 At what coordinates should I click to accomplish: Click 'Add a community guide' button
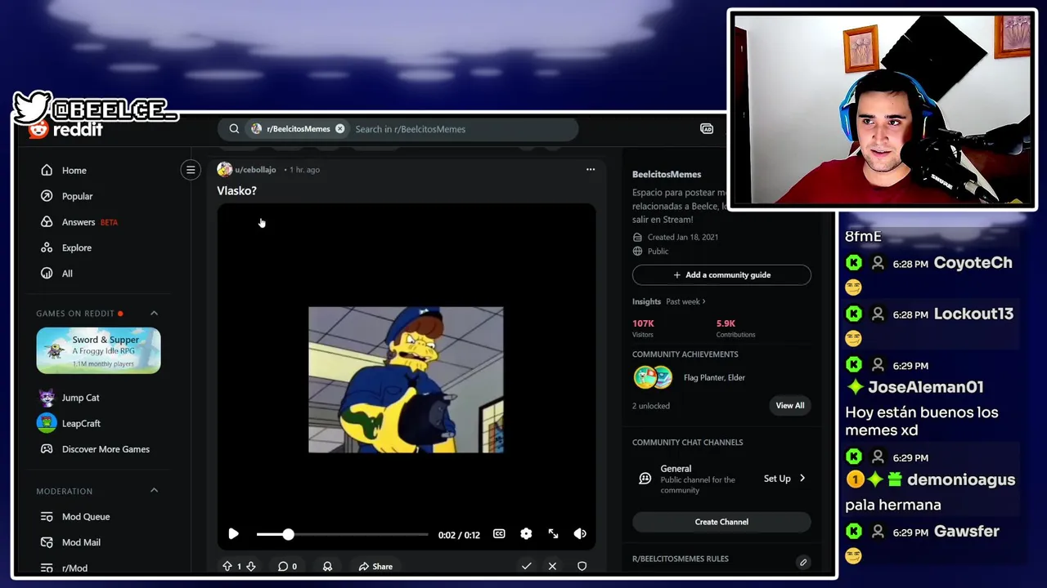point(721,275)
